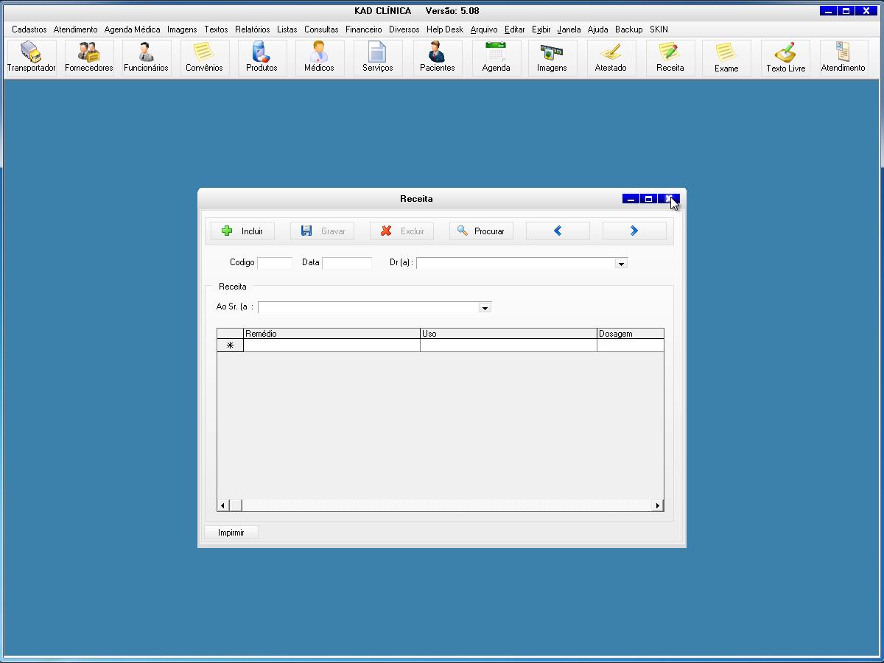Open the Agenda calendar icon
884x663 pixels.
496,57
